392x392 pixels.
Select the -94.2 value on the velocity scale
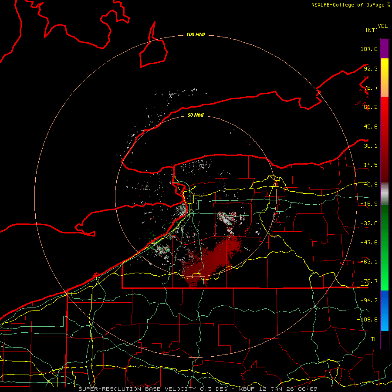click(369, 301)
